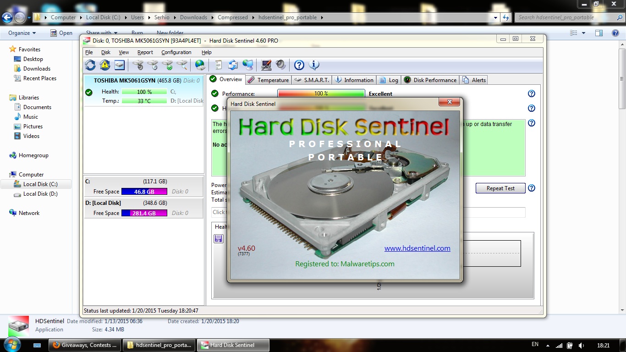Switch to the S.M.A.R.T. tab
This screenshot has height=352, width=626.
coord(312,80)
